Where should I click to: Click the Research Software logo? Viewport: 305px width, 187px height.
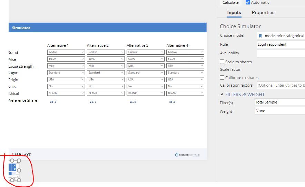pyautogui.click(x=189, y=155)
